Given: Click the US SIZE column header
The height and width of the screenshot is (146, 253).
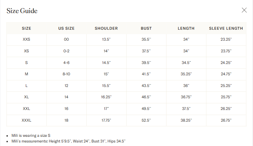Looking at the screenshot, I should (x=66, y=28).
